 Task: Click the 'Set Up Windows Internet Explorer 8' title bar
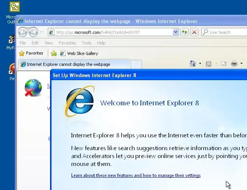tap(149, 75)
